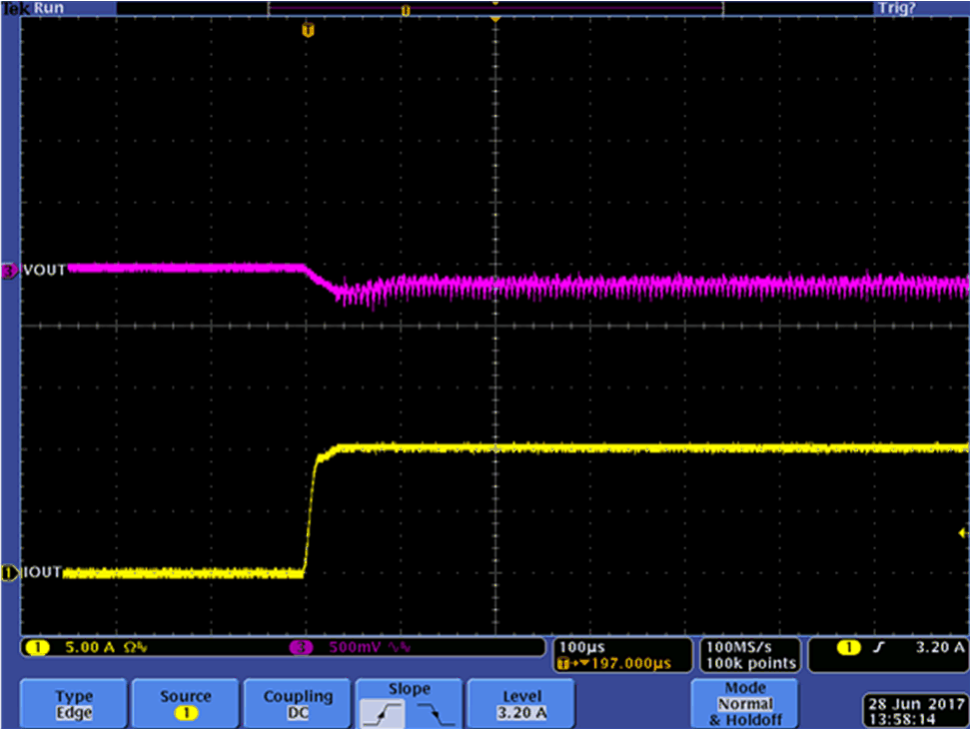Click the Tek logo in top corner
This screenshot has width=970, height=729.
pos(14,8)
